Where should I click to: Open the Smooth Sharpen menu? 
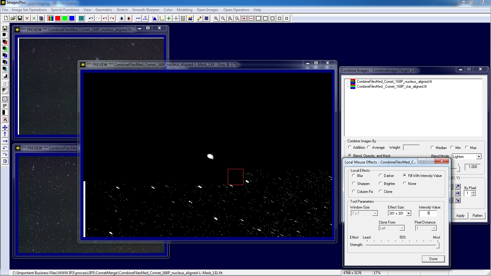pyautogui.click(x=145, y=10)
